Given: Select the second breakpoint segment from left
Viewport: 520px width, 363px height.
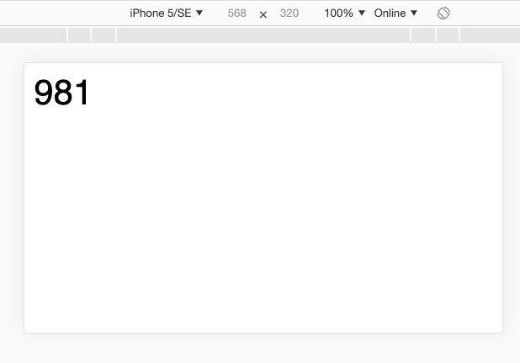Looking at the screenshot, I should coord(79,35).
